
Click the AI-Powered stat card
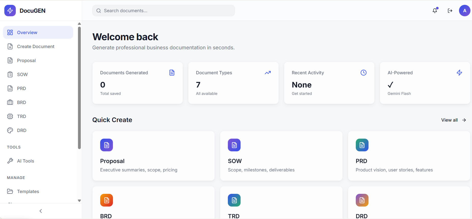coord(425,83)
